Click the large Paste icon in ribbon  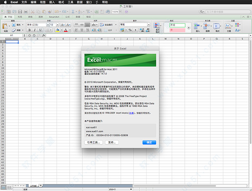pyautogui.click(x=5, y=26)
